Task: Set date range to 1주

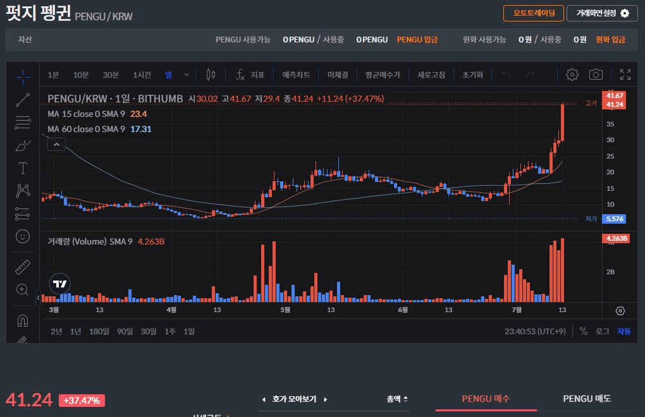Action: click(x=170, y=331)
